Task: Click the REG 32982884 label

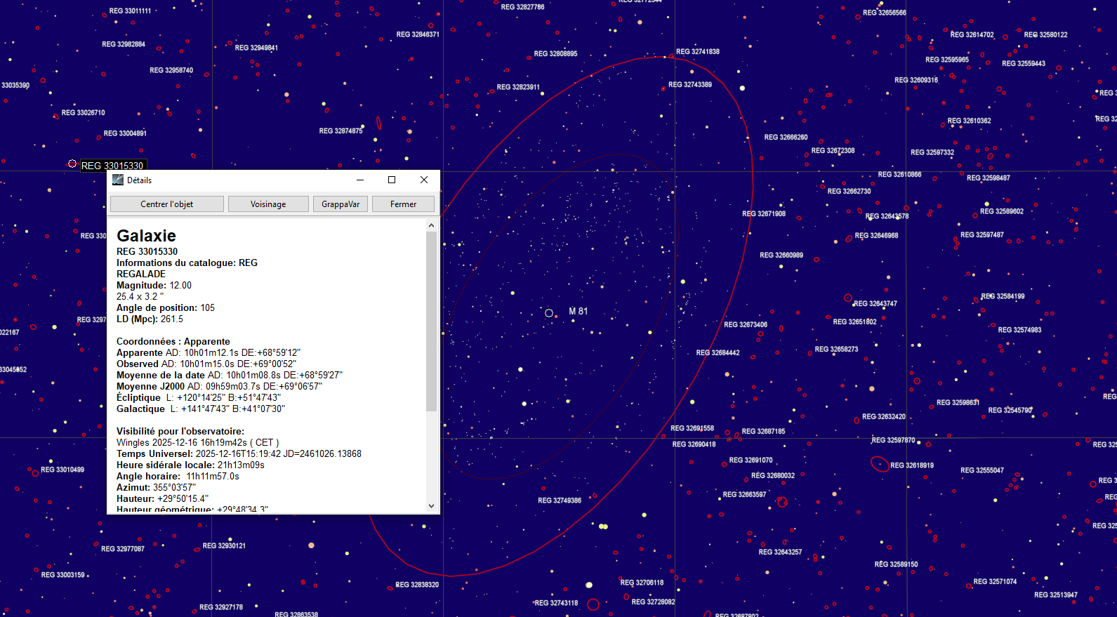Action: coord(124,44)
